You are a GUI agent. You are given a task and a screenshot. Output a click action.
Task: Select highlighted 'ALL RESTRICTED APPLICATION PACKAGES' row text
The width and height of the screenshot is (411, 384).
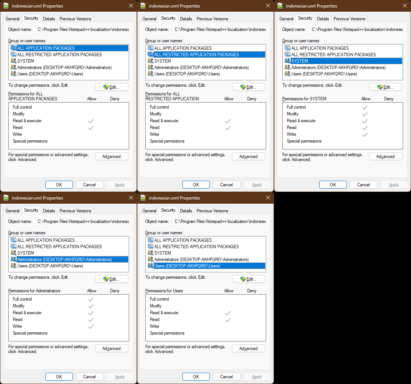point(197,54)
